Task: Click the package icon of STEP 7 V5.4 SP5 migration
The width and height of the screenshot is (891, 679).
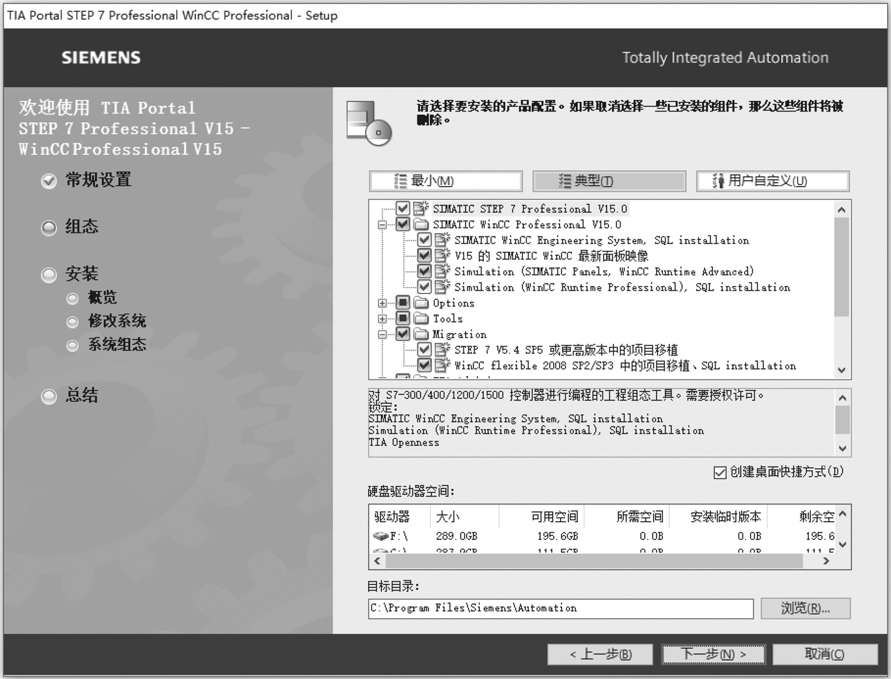Action: (442, 349)
